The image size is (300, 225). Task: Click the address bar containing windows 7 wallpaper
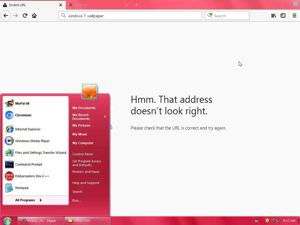[x=130, y=16]
